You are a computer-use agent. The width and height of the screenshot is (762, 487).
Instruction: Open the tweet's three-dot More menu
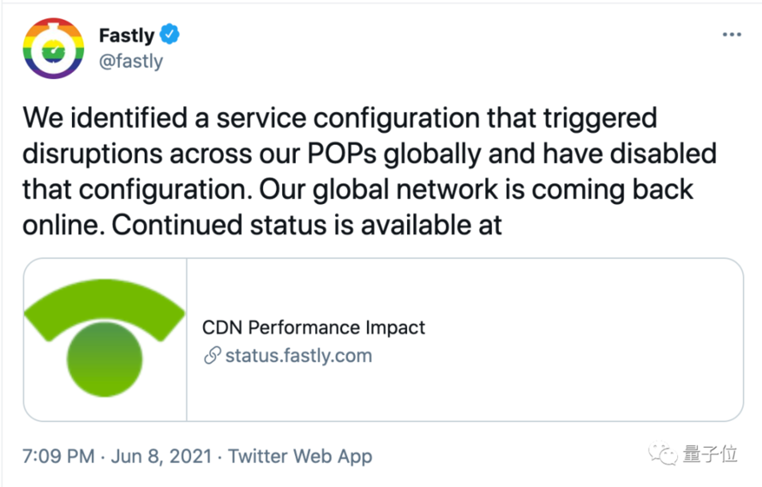[x=731, y=35]
